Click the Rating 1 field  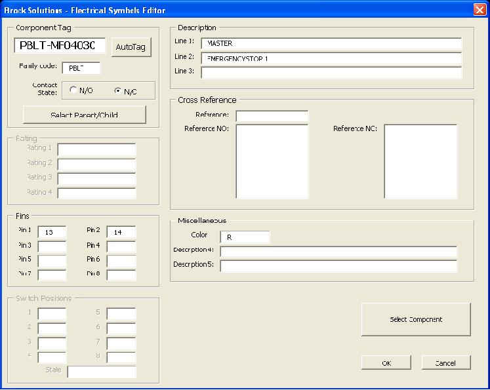pos(96,150)
